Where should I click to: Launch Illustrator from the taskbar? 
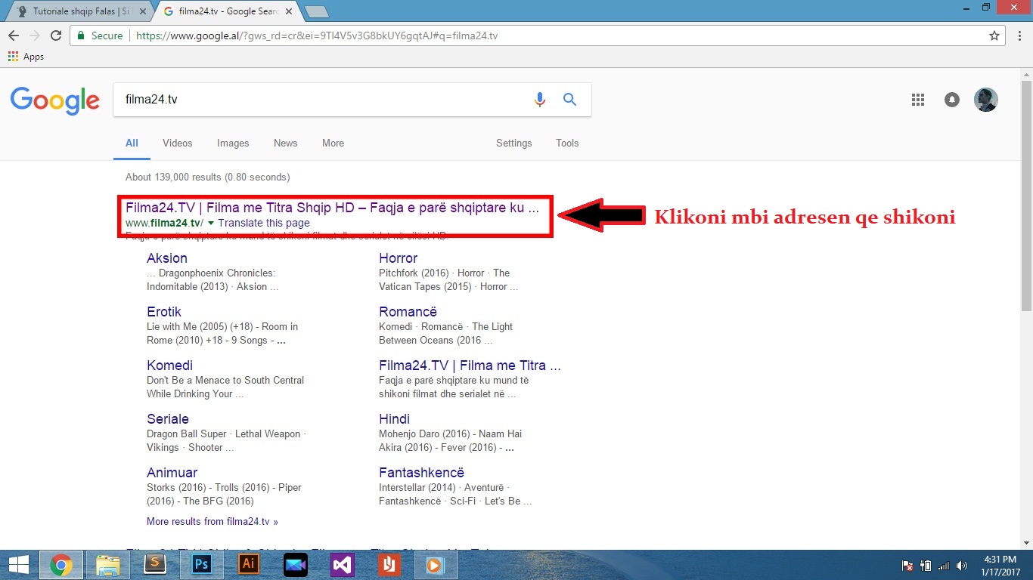(249, 564)
